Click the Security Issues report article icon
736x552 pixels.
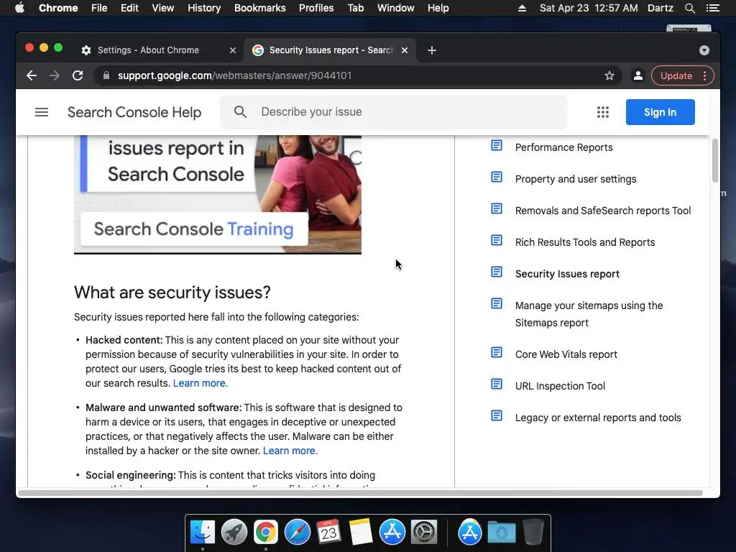[497, 272]
